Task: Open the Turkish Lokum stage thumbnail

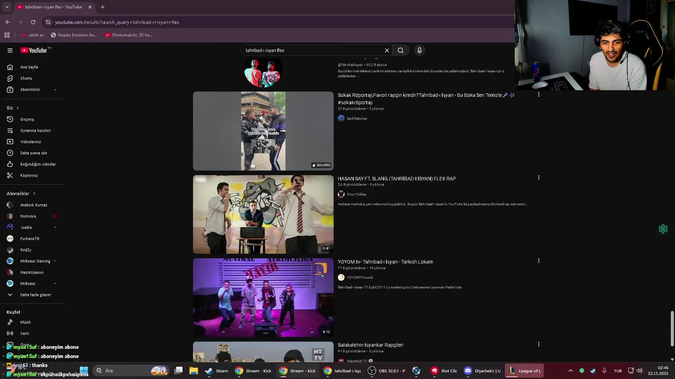Action: click(263, 297)
